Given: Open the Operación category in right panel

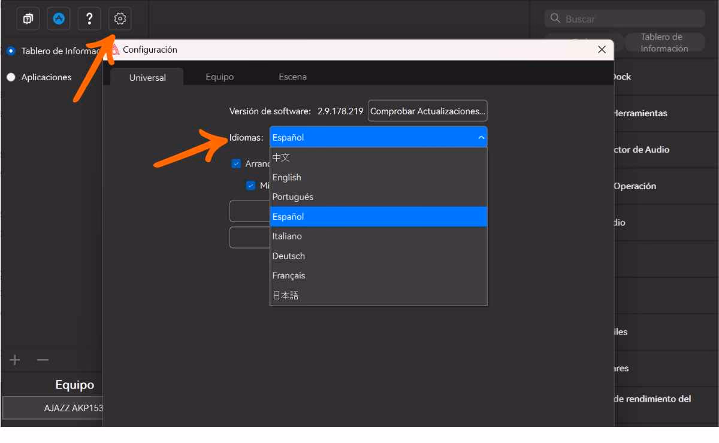Looking at the screenshot, I should click(x=666, y=186).
